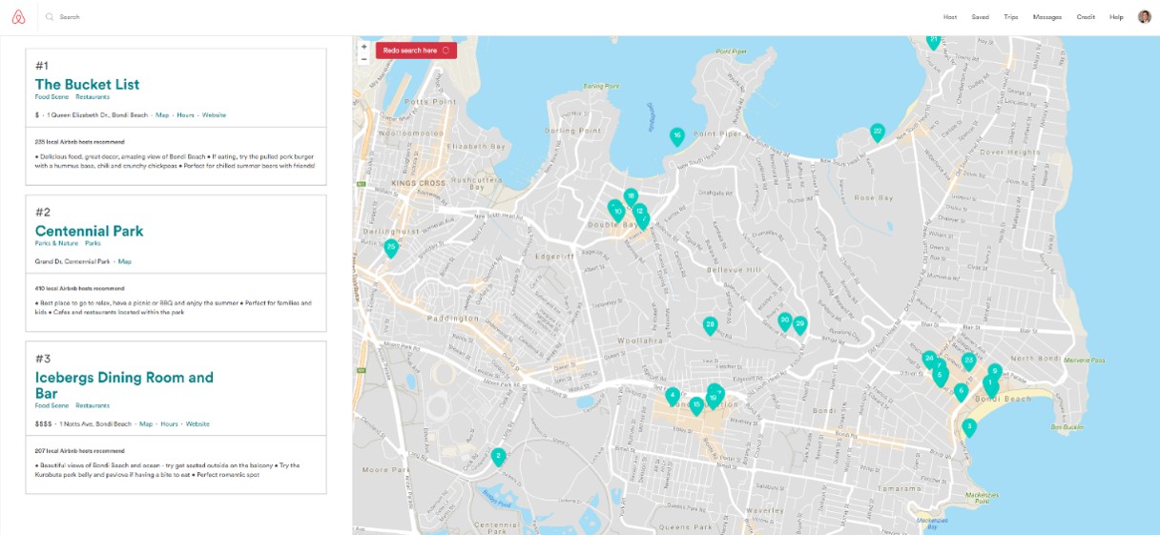The image size is (1160, 535).
Task: Click Website link for Icebergs Dining Room
Action: tap(197, 423)
